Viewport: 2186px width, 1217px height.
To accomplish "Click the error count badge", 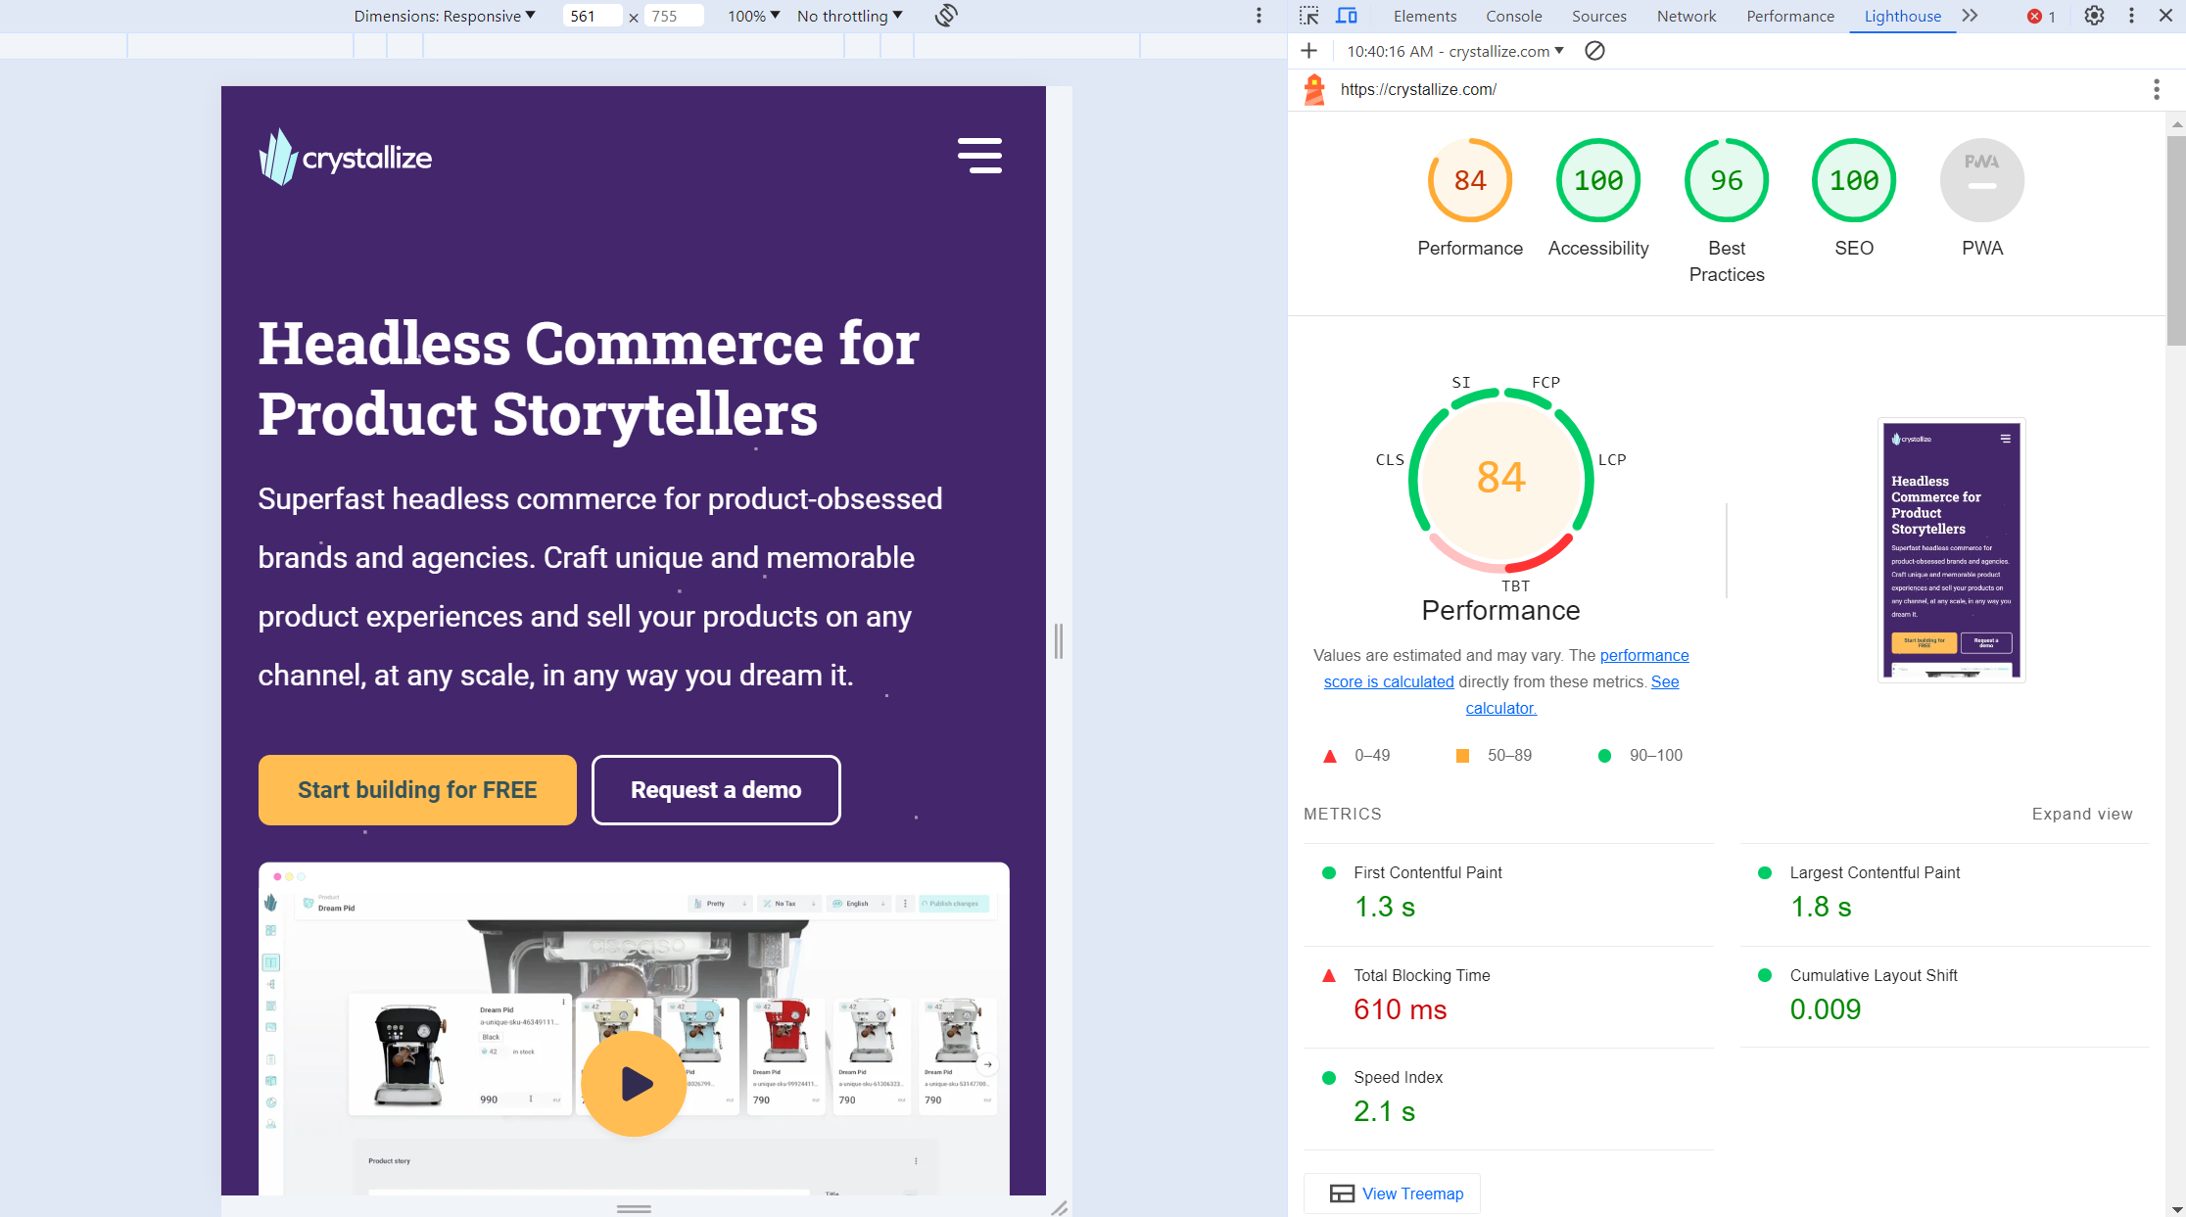I will [2042, 16].
